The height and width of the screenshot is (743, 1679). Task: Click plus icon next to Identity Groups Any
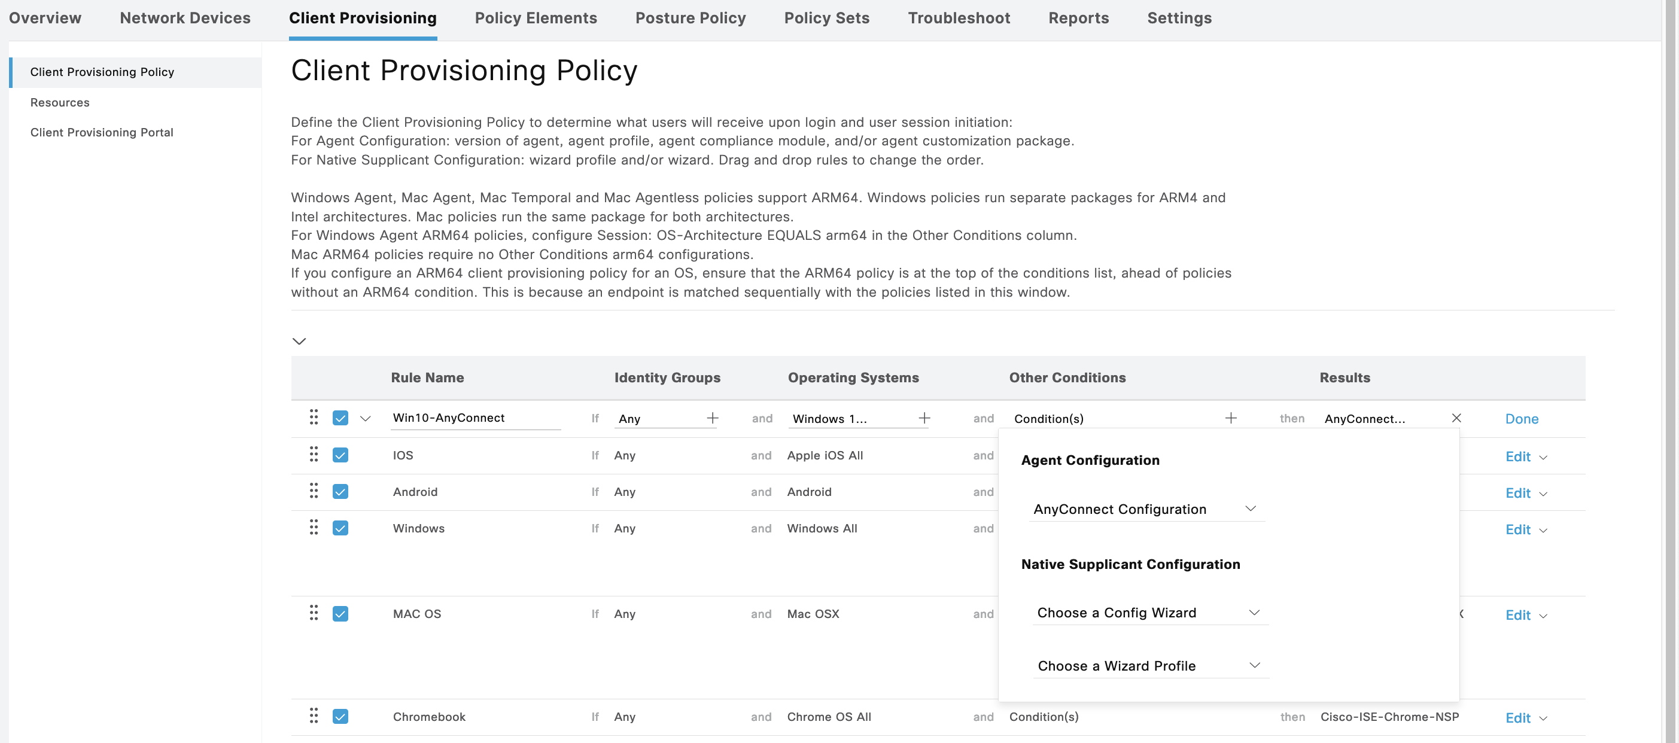tap(713, 418)
